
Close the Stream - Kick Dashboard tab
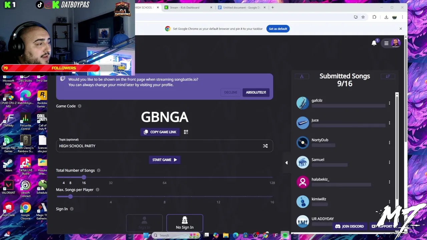(211, 7)
